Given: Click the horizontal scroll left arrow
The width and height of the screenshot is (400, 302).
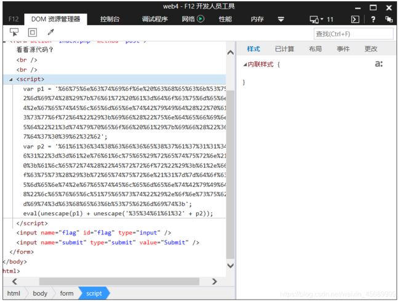Looking at the screenshot, I should point(15,281).
